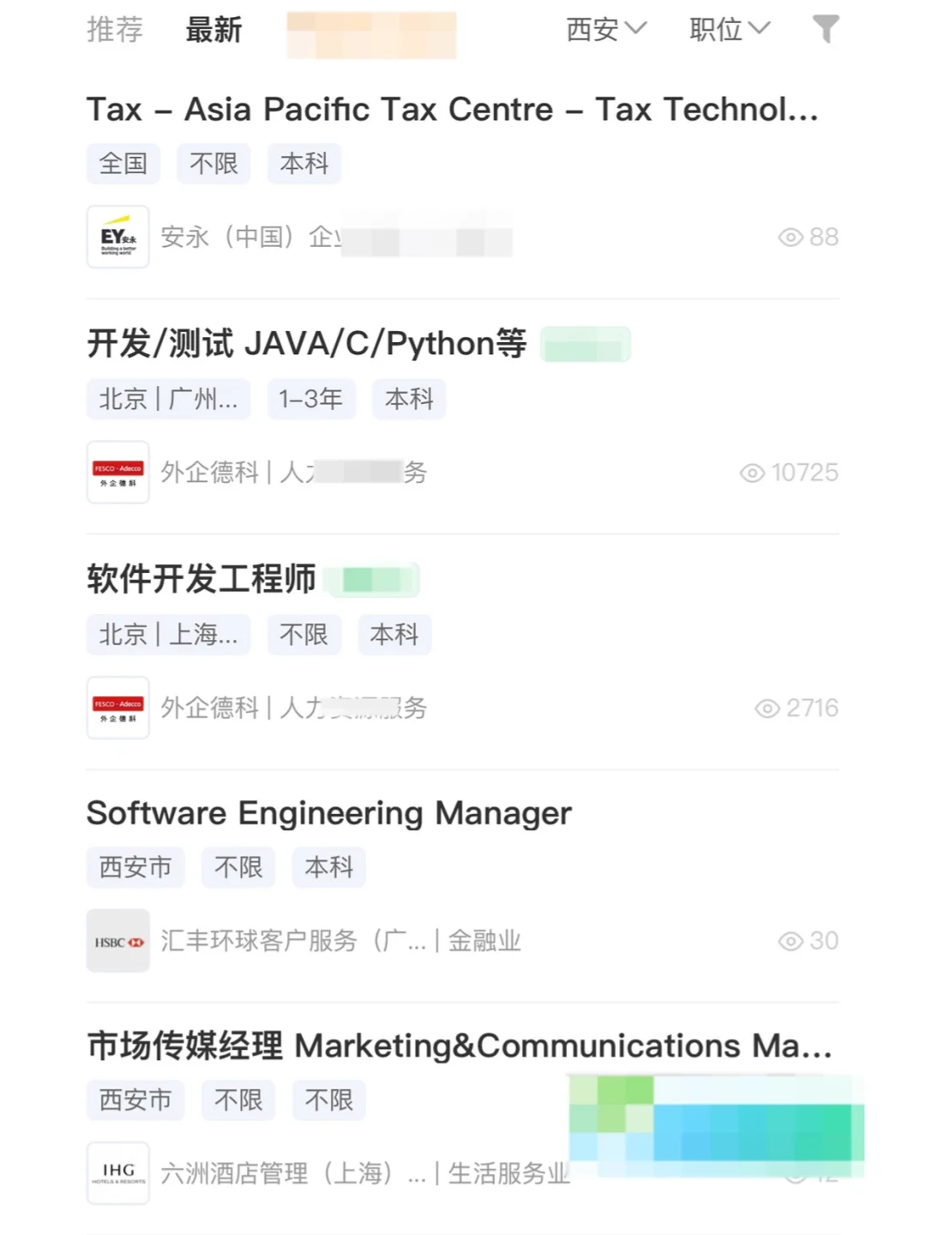The image size is (926, 1235).
Task: Click the EY company logo
Action: (118, 237)
